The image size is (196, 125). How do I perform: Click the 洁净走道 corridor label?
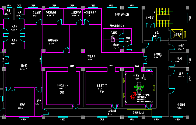pos(91,57)
